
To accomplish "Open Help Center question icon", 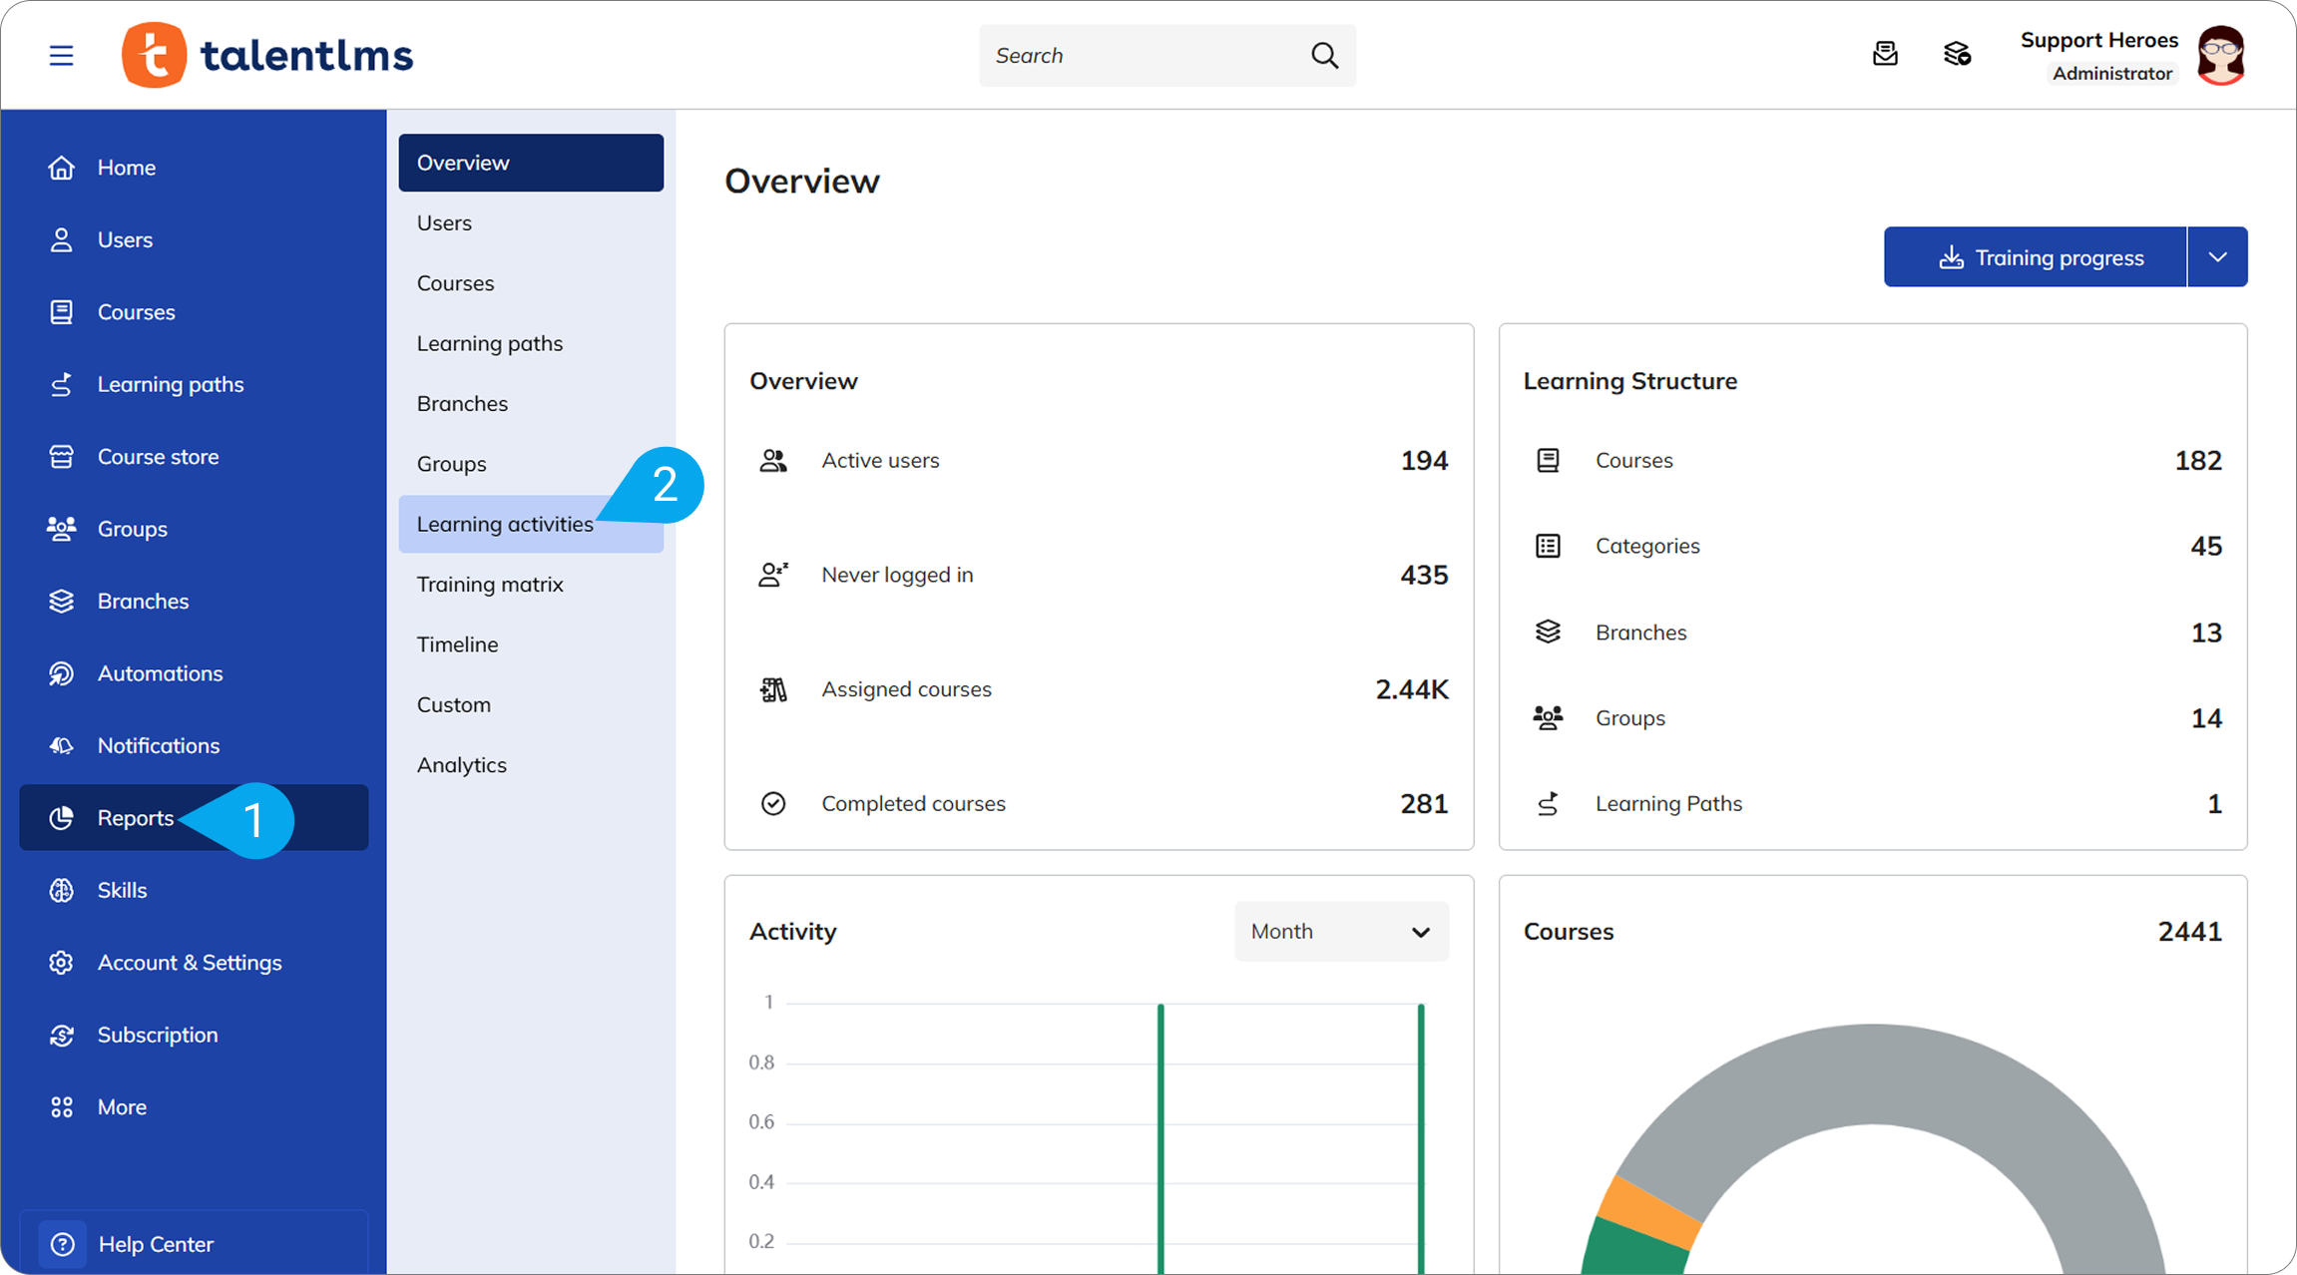I will point(62,1244).
